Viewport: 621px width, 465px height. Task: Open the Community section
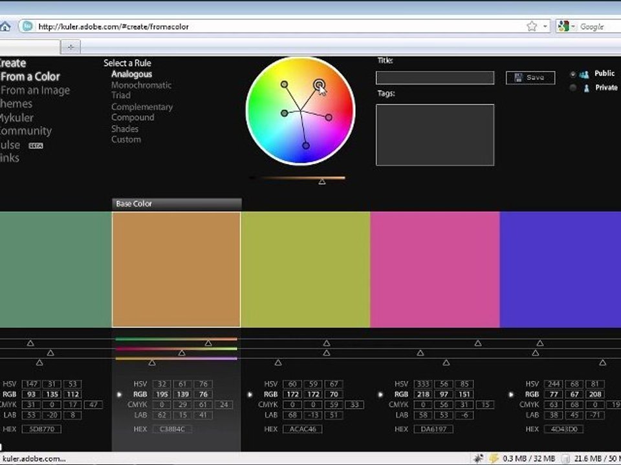click(26, 131)
